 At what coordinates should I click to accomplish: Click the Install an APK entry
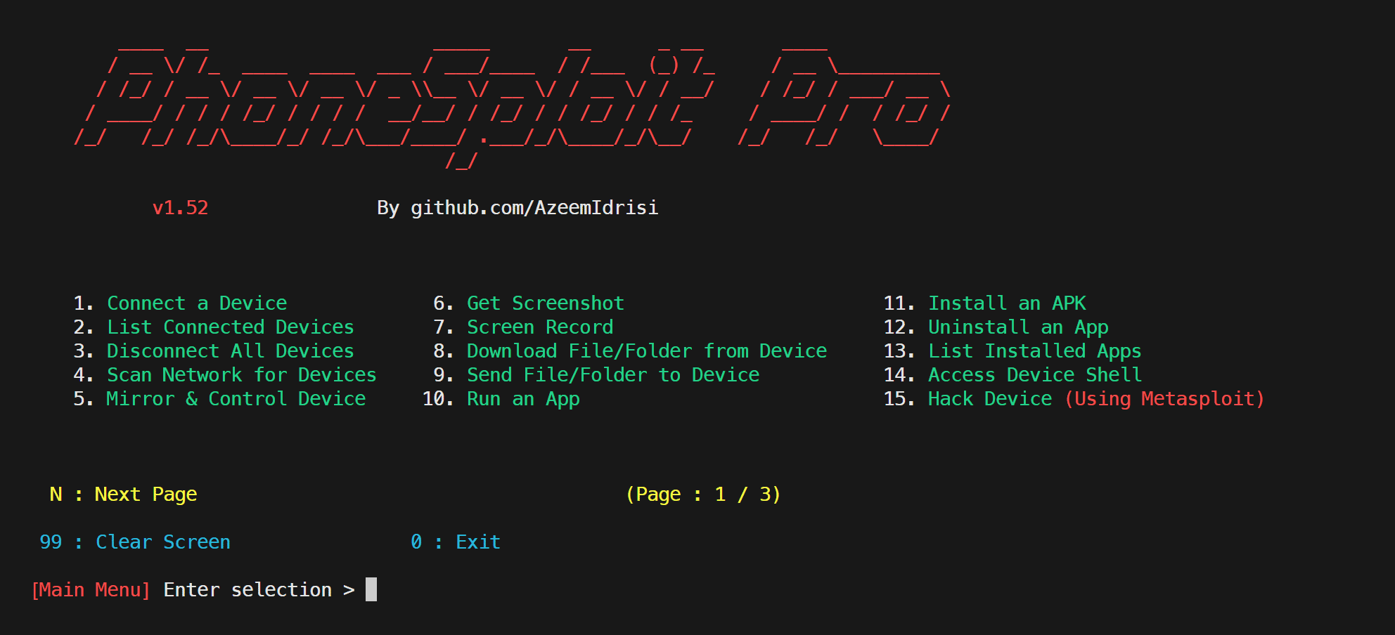click(x=1006, y=303)
